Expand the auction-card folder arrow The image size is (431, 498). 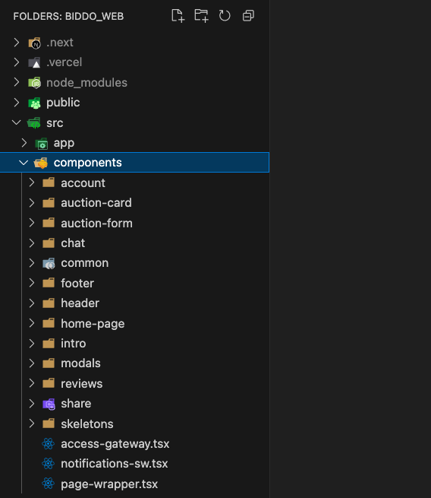click(31, 203)
